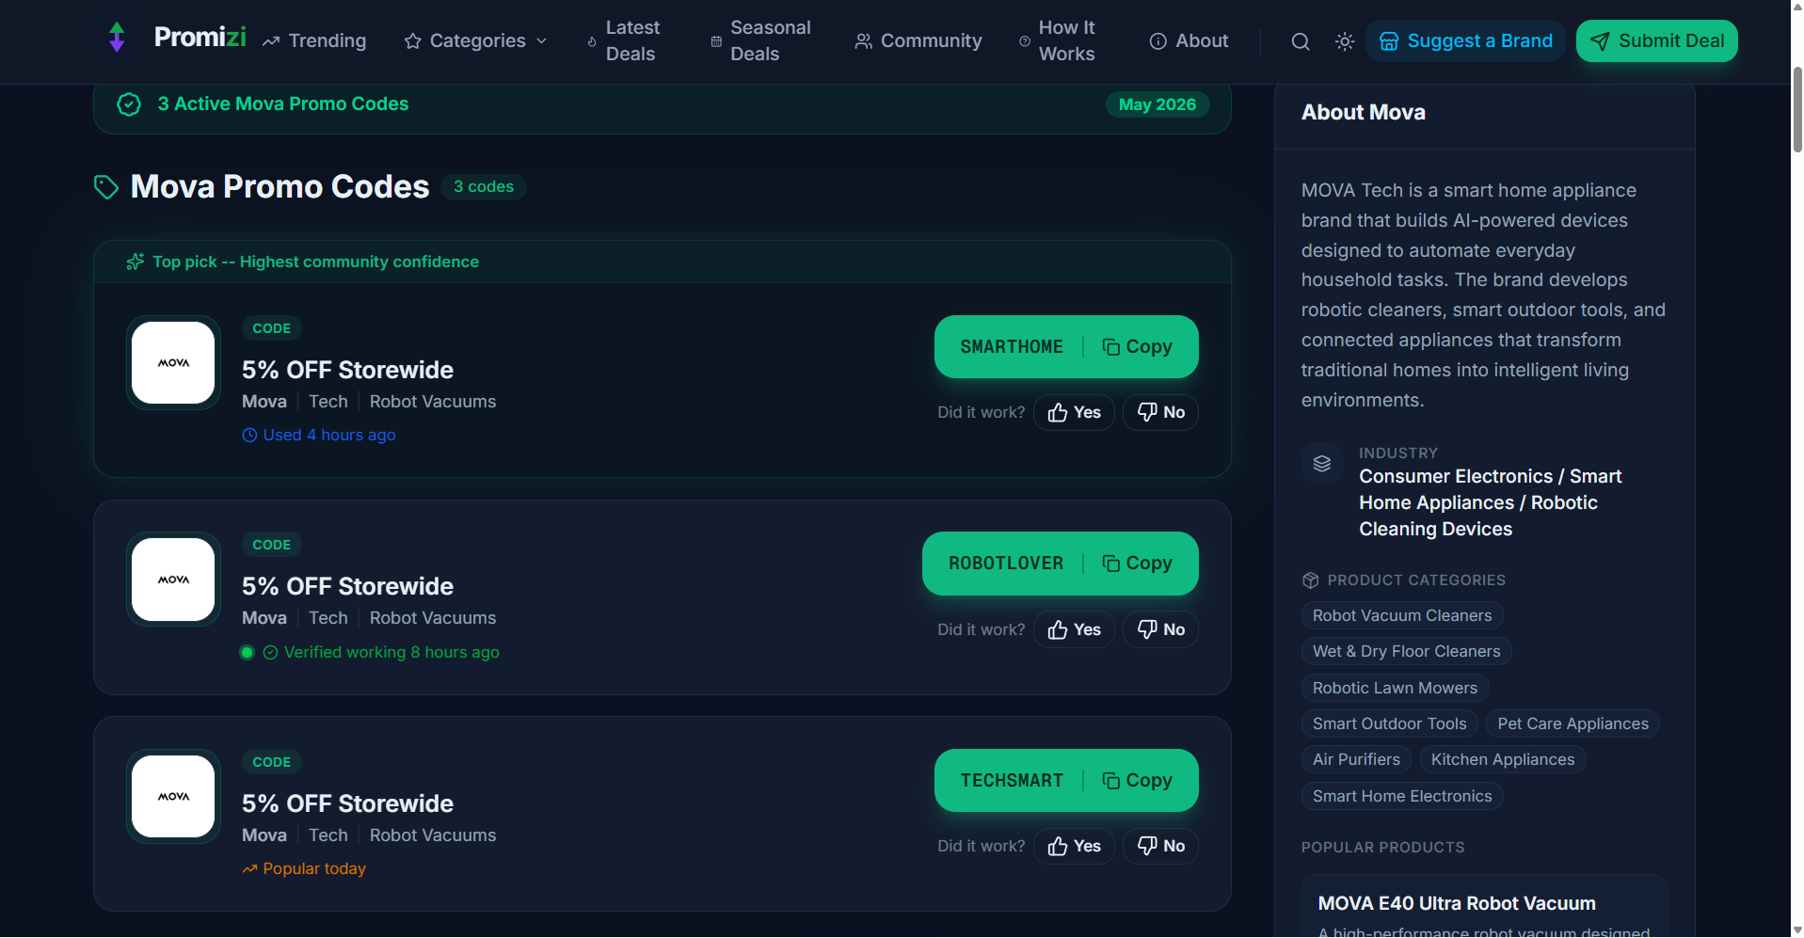
Task: Select the Pet Care Appliances tag
Action: [x=1573, y=723]
